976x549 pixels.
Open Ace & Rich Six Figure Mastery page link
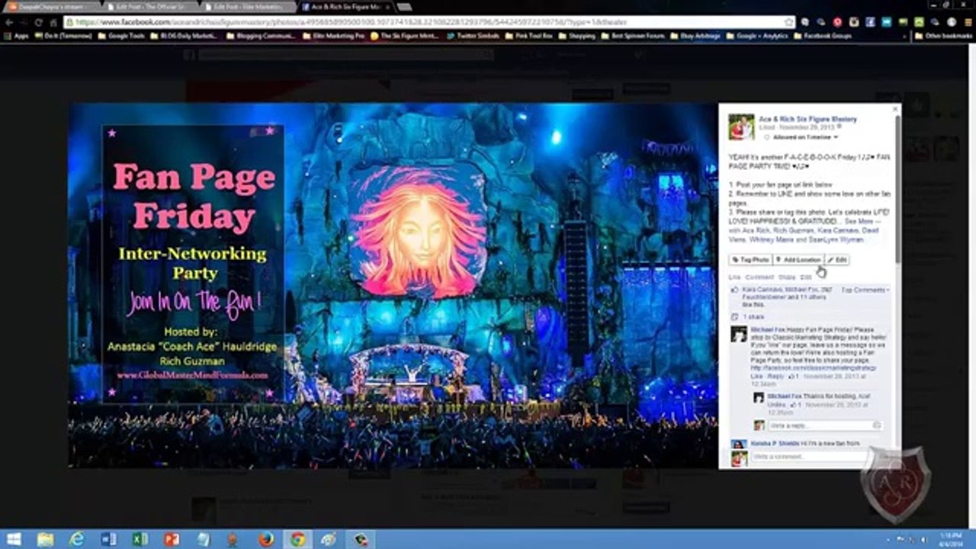(x=807, y=119)
